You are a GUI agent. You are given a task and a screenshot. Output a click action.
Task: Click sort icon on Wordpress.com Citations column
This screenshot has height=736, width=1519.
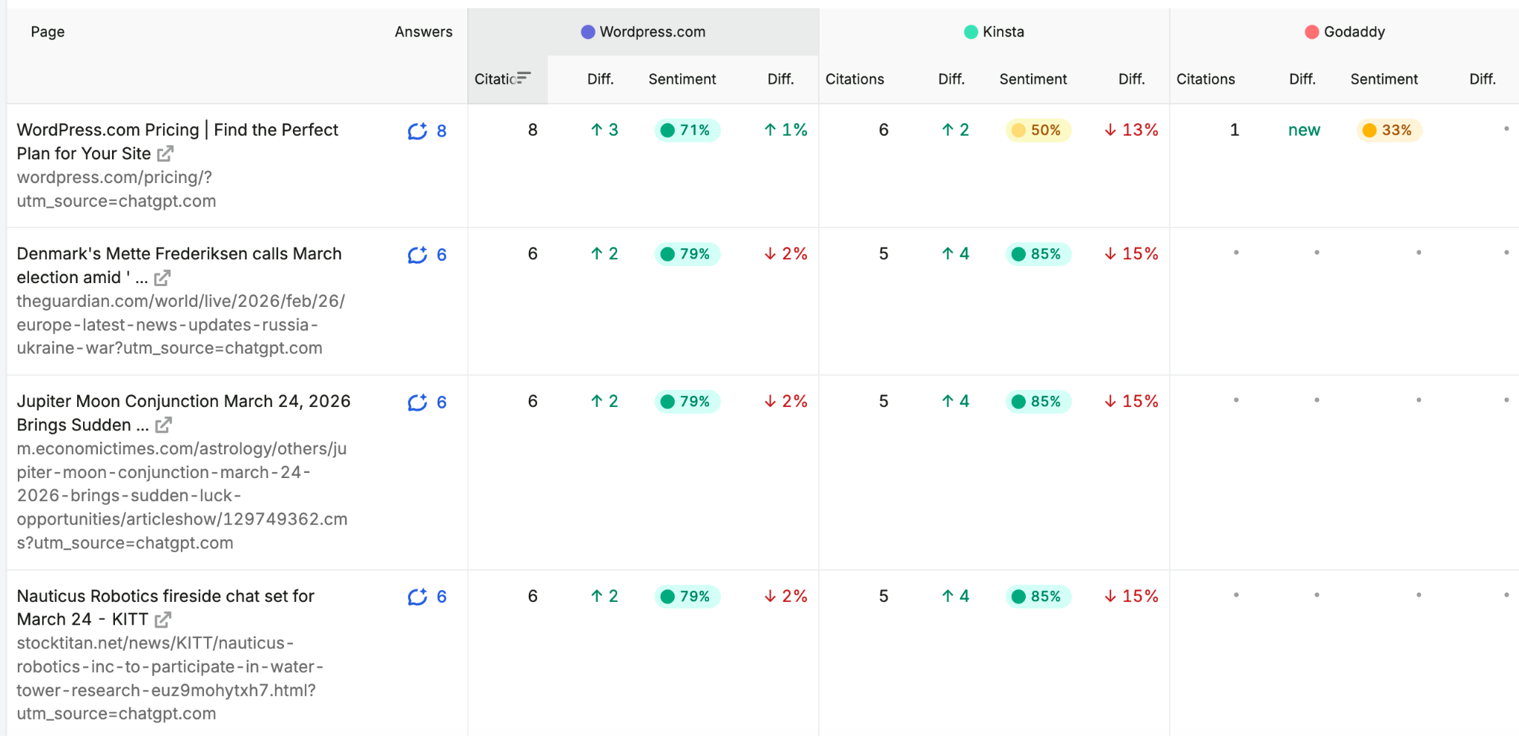[x=524, y=78]
